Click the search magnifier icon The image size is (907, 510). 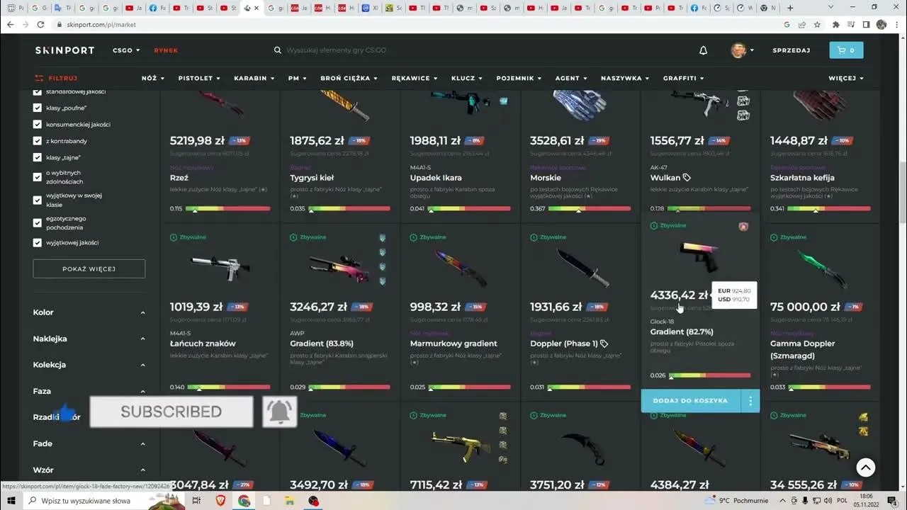tap(278, 50)
